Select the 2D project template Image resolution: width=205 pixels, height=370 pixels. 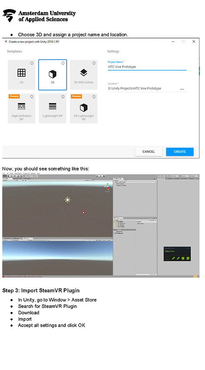[21, 74]
